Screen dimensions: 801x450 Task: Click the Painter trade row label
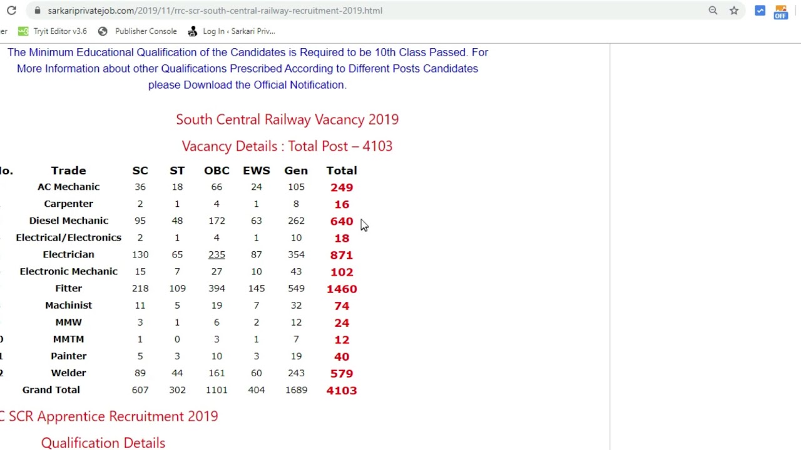[x=68, y=356]
